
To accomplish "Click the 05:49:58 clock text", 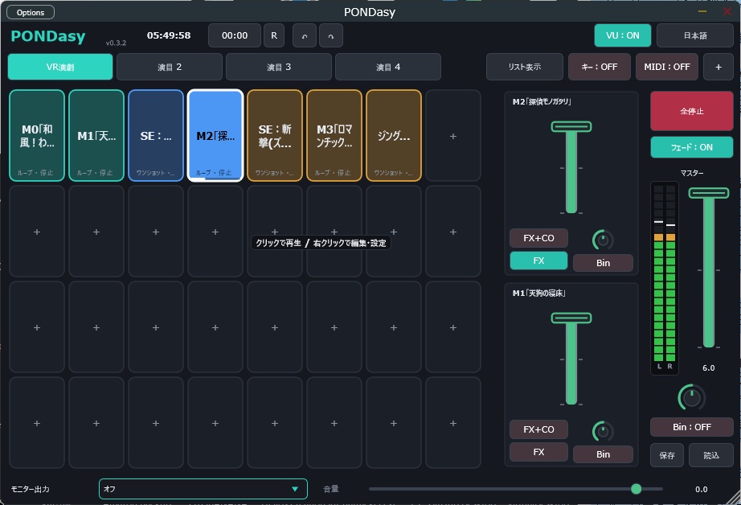I will pos(169,35).
